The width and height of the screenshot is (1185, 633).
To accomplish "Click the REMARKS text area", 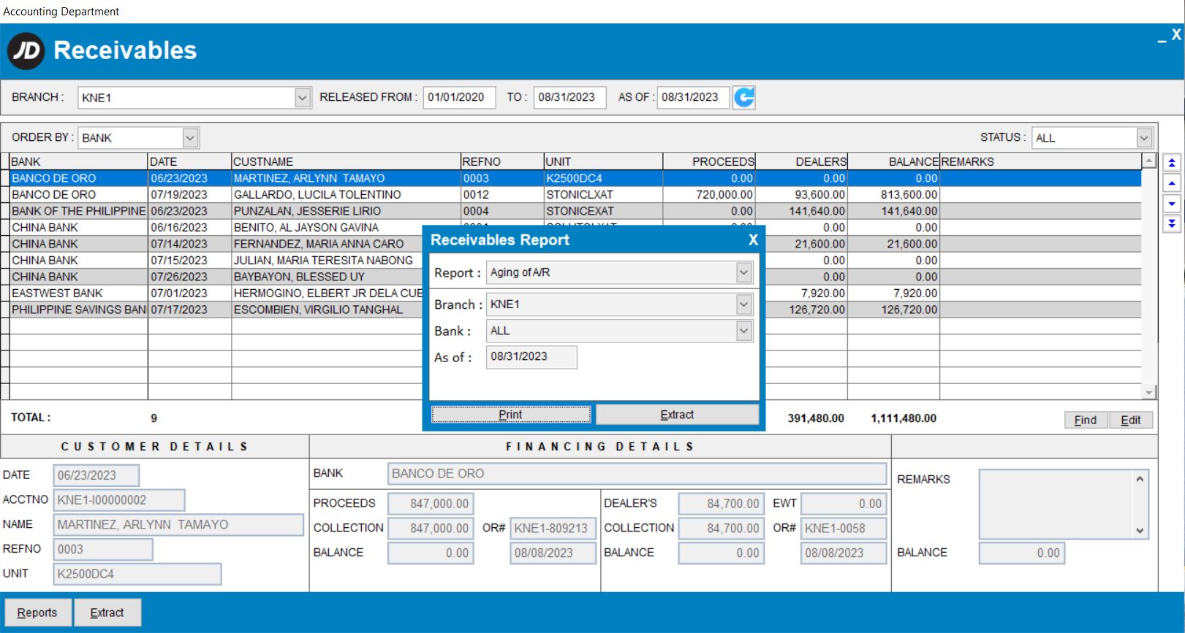I will click(x=1064, y=505).
